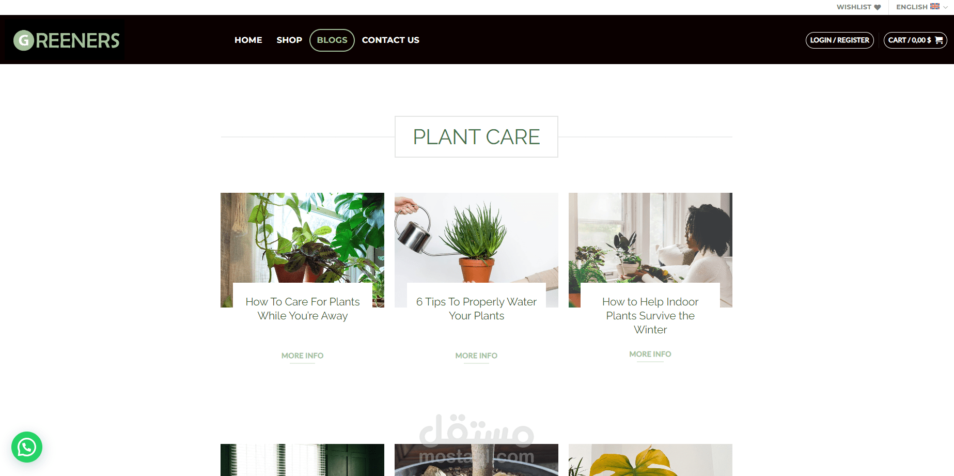Expand the language dropdown chevron
This screenshot has width=954, height=476.
click(946, 7)
